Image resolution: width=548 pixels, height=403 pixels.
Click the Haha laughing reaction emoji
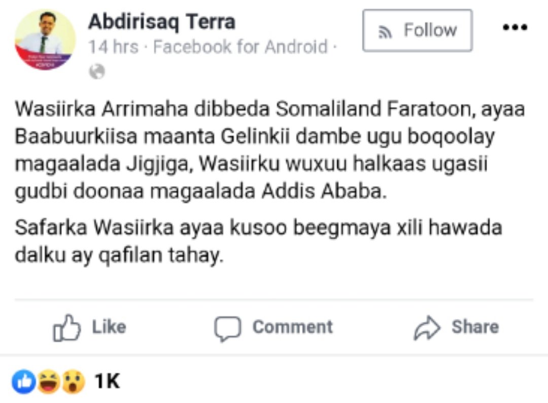click(49, 382)
